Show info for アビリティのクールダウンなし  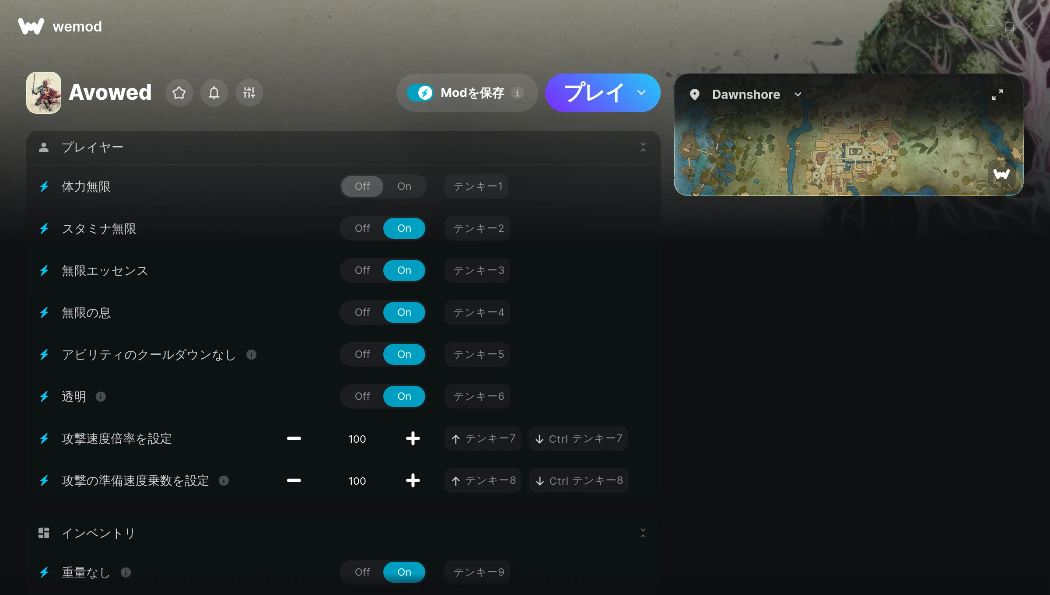[251, 354]
